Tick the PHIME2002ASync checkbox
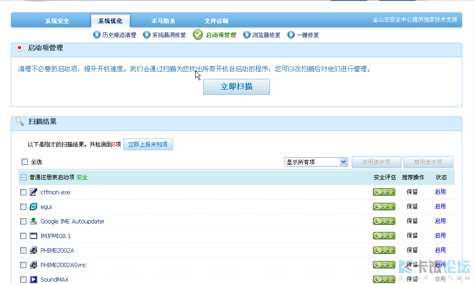Image resolution: width=474 pixels, height=284 pixels. (24, 265)
